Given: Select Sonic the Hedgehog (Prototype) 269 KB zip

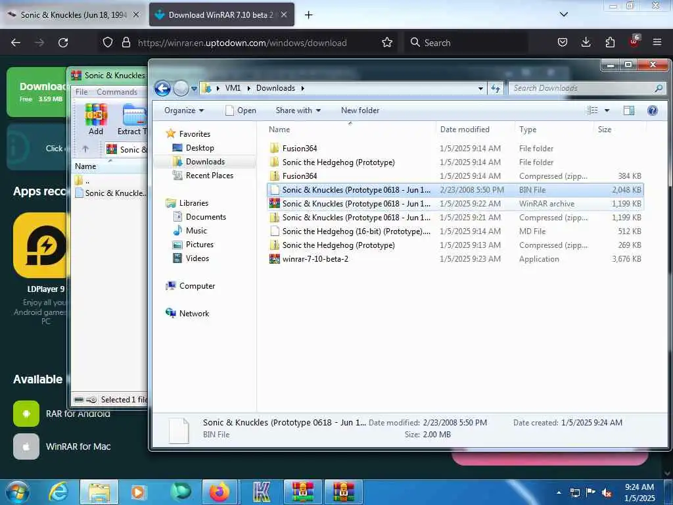Looking at the screenshot, I should click(455, 245).
